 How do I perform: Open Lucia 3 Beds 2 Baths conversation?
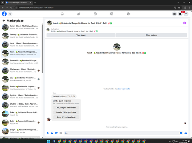tap(21, 45)
